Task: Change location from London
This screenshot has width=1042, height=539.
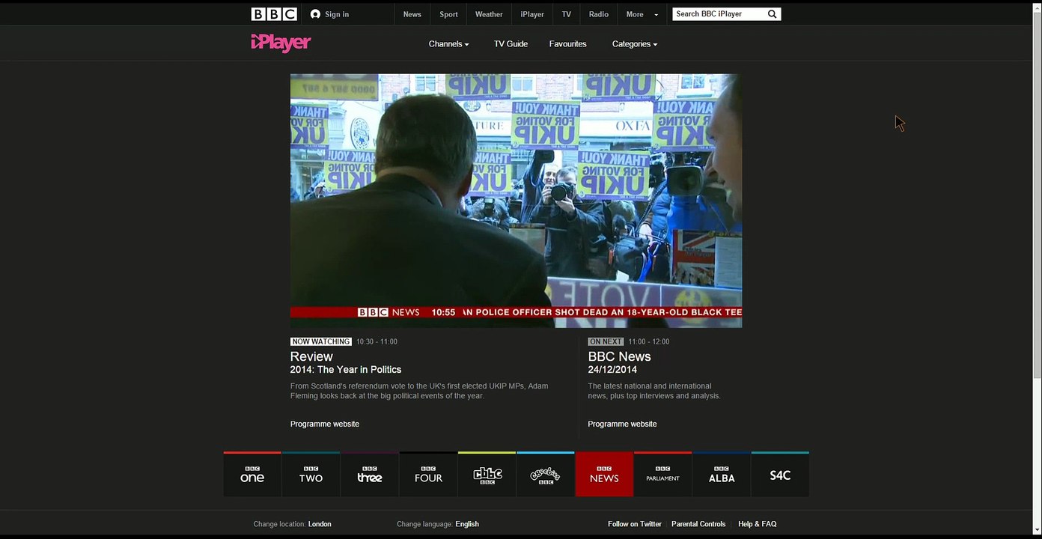Action: pyautogui.click(x=320, y=524)
